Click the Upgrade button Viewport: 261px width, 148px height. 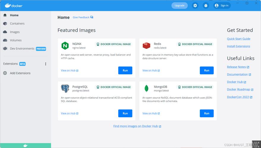[x=179, y=5]
